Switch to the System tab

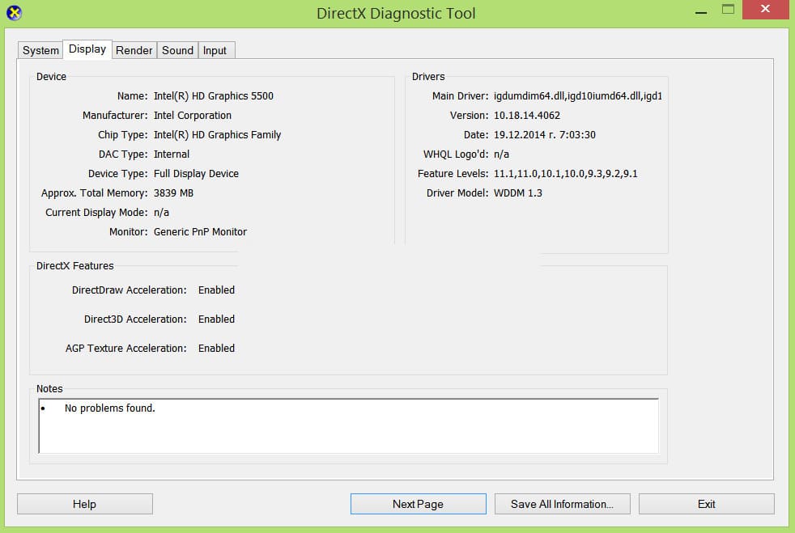[40, 50]
